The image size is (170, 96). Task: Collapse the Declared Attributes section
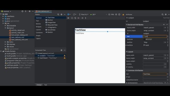pyautogui.click(x=126, y=25)
